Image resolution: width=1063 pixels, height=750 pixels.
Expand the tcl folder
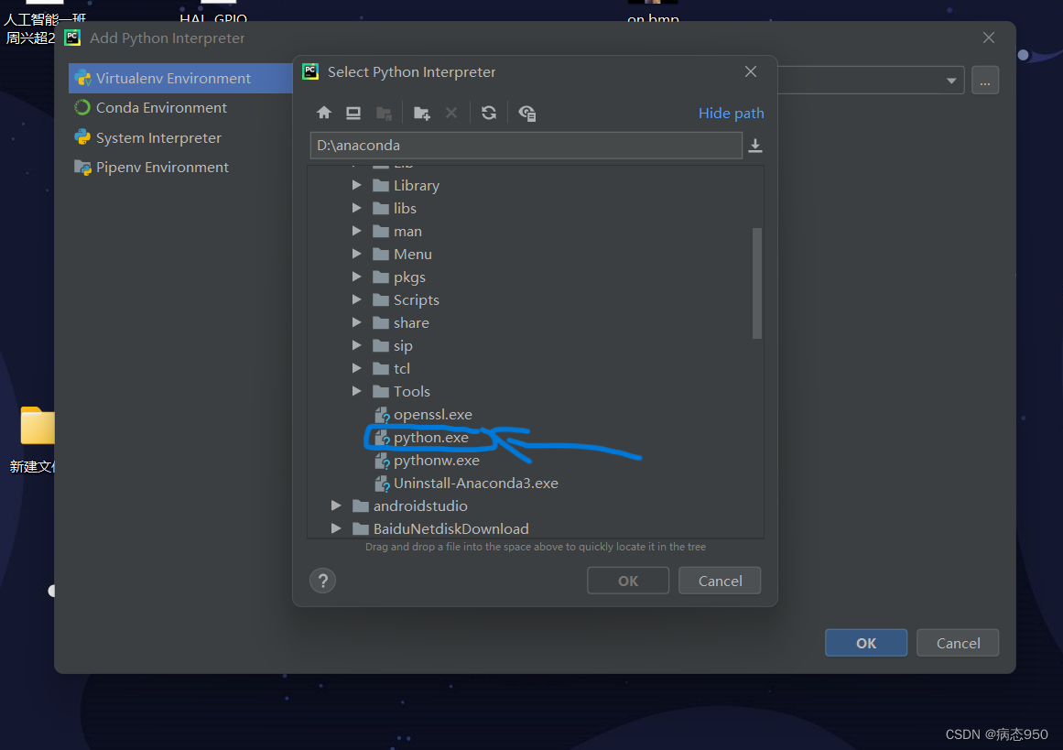356,369
